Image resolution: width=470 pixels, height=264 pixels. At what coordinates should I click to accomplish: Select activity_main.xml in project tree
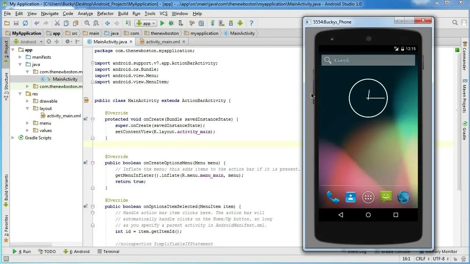point(64,116)
